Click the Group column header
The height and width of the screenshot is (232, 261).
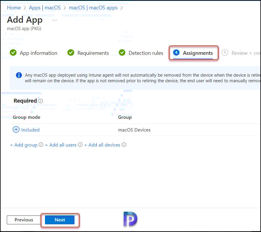125,117
